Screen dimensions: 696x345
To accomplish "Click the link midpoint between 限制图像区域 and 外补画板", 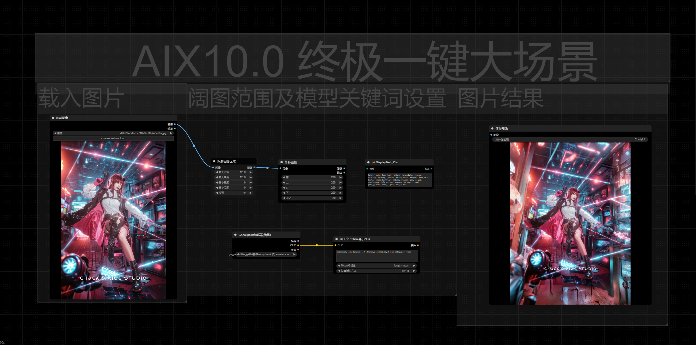I will [267, 168].
